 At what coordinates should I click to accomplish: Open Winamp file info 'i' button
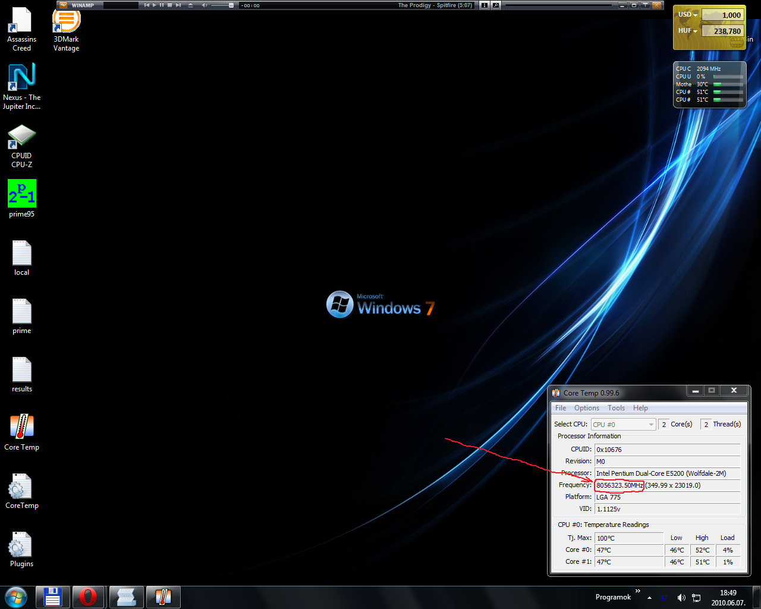pyautogui.click(x=485, y=5)
